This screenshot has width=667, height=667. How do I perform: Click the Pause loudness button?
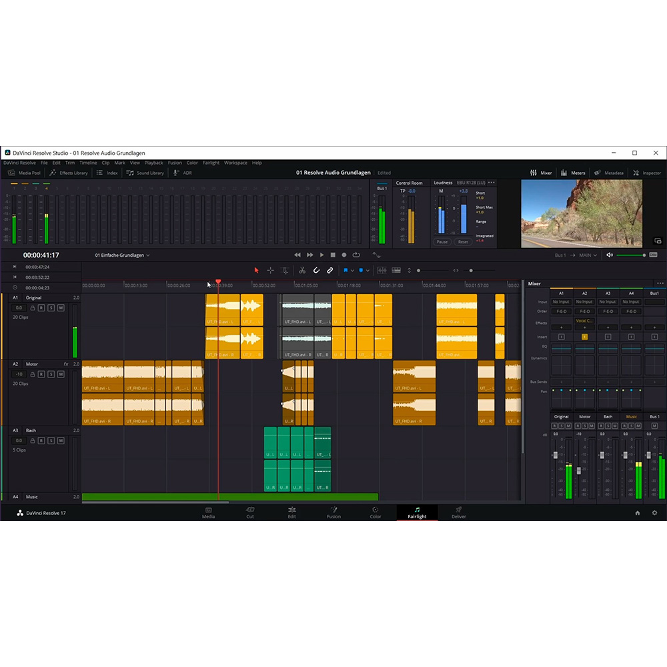click(x=442, y=241)
